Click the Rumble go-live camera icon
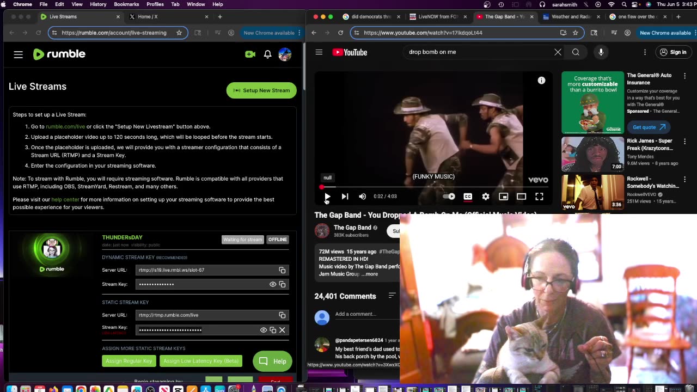Viewport: 697px width, 392px height. coord(250,54)
